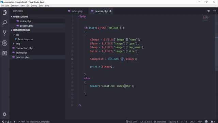Click the EXPLORER panel title
This screenshot has height=123, width=218.
18,11
